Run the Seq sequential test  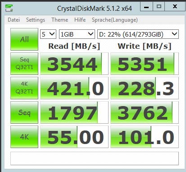point(24,112)
